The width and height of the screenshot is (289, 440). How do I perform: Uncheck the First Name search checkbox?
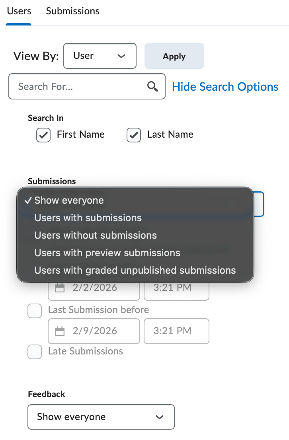[x=43, y=135]
